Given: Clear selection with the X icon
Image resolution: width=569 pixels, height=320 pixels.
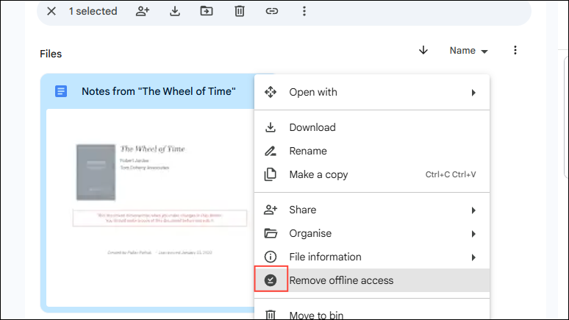Looking at the screenshot, I should pyautogui.click(x=51, y=11).
